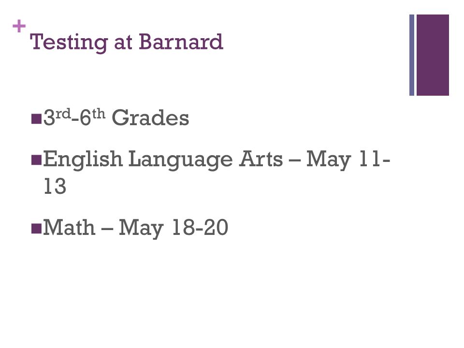464x348 pixels.
Task: Click the superscript 'rd' after the 3
Action: pos(63,114)
